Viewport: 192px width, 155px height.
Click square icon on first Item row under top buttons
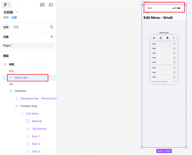tap(174, 44)
